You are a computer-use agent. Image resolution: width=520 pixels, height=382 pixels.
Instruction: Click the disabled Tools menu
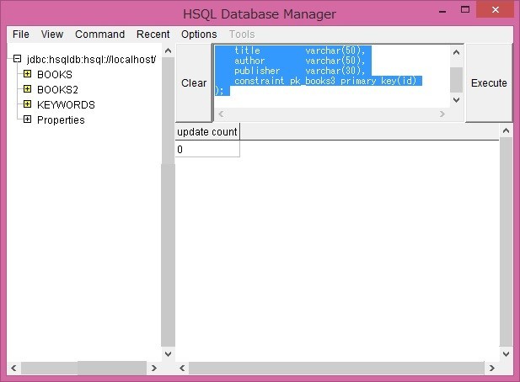pyautogui.click(x=242, y=34)
